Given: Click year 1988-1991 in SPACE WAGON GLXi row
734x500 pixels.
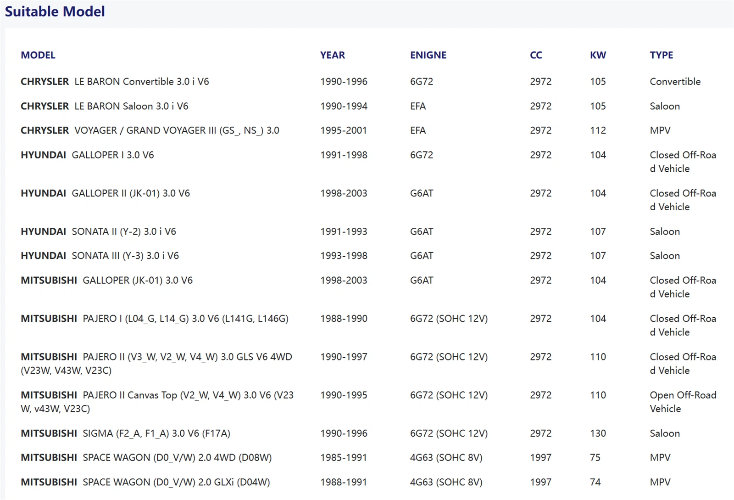Looking at the screenshot, I should 344,482.
